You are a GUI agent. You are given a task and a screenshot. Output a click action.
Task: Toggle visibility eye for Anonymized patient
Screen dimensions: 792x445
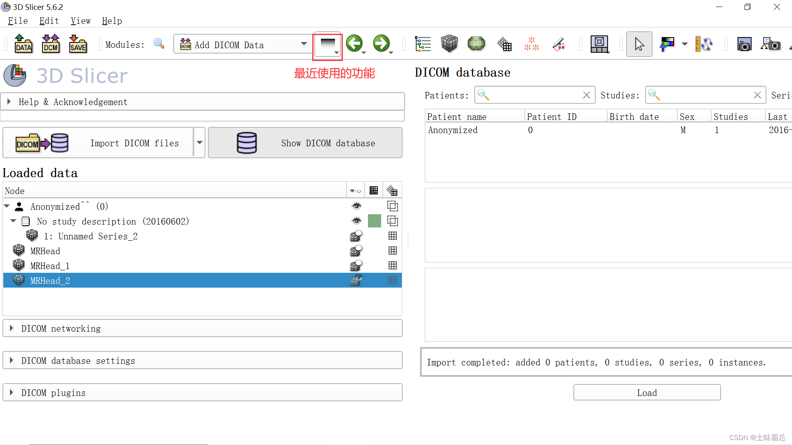pyautogui.click(x=356, y=206)
